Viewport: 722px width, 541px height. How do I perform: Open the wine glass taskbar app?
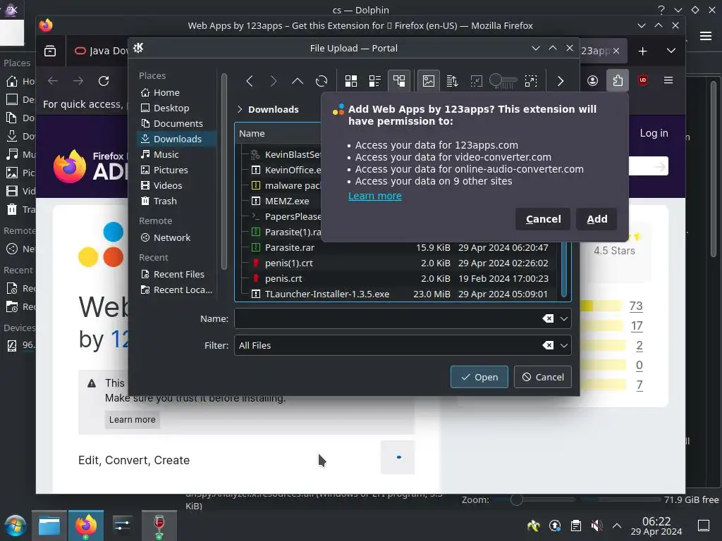pos(159,526)
